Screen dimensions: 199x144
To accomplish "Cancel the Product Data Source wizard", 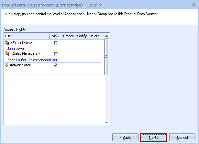I will coord(182,138).
